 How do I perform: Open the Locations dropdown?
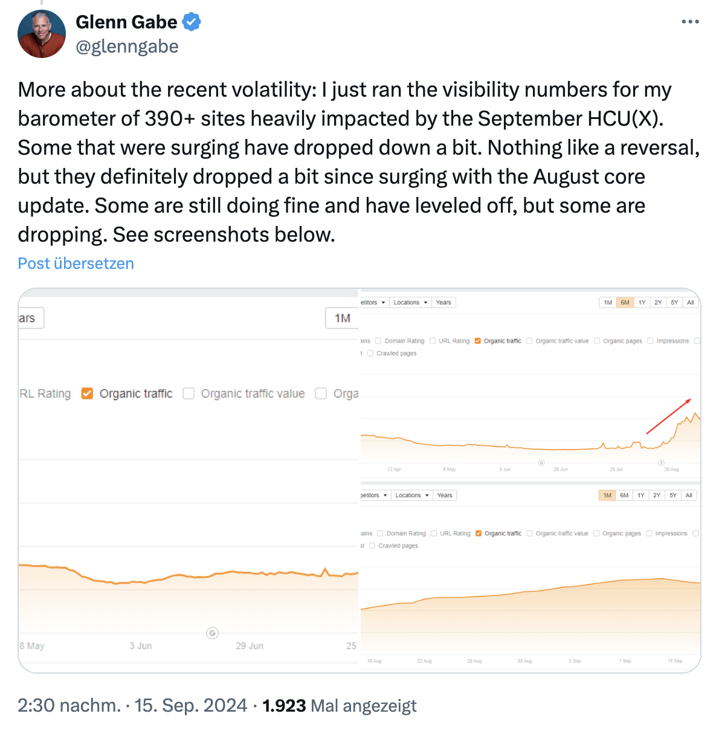410,302
